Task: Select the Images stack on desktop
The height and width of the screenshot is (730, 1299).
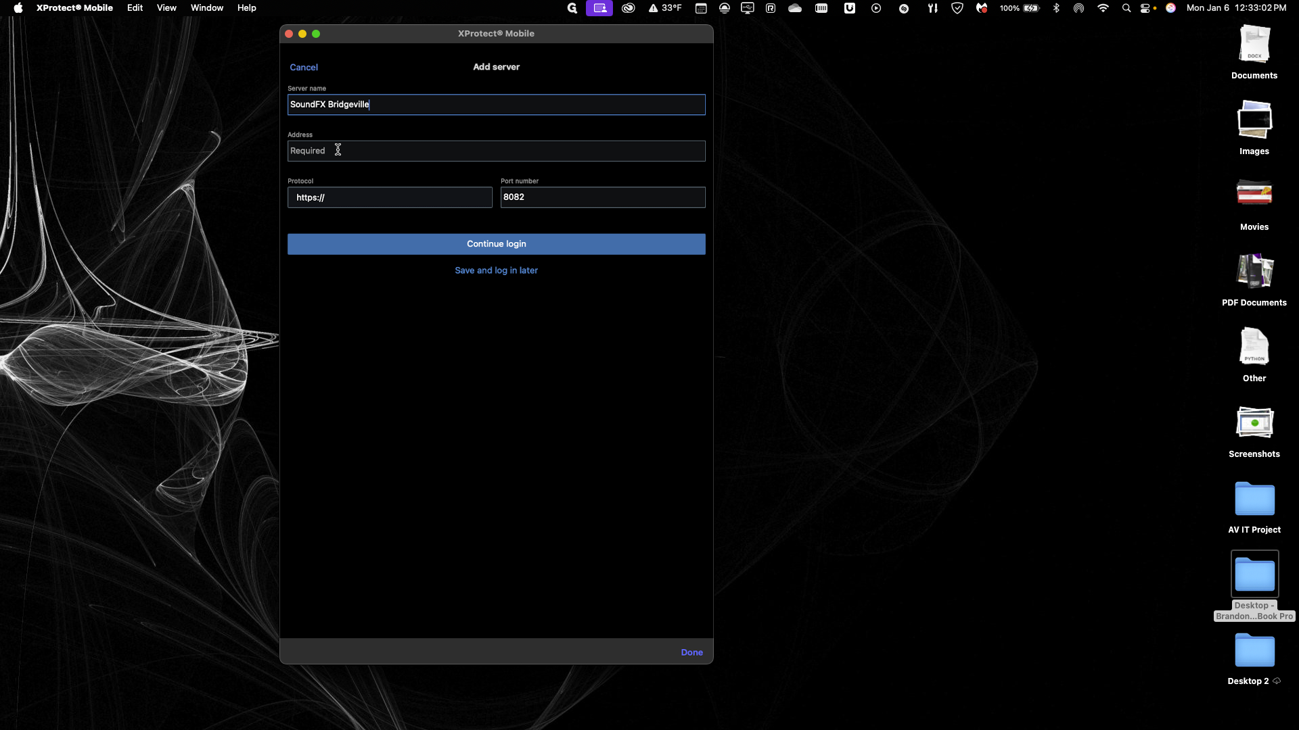Action: [x=1254, y=128]
